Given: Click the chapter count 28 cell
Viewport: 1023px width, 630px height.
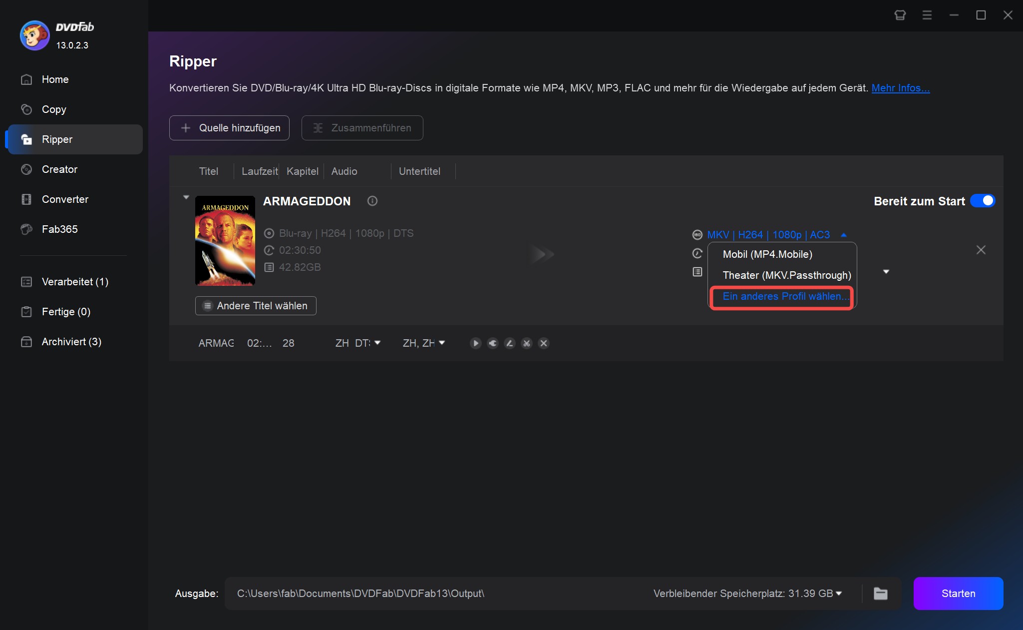Looking at the screenshot, I should [x=288, y=343].
